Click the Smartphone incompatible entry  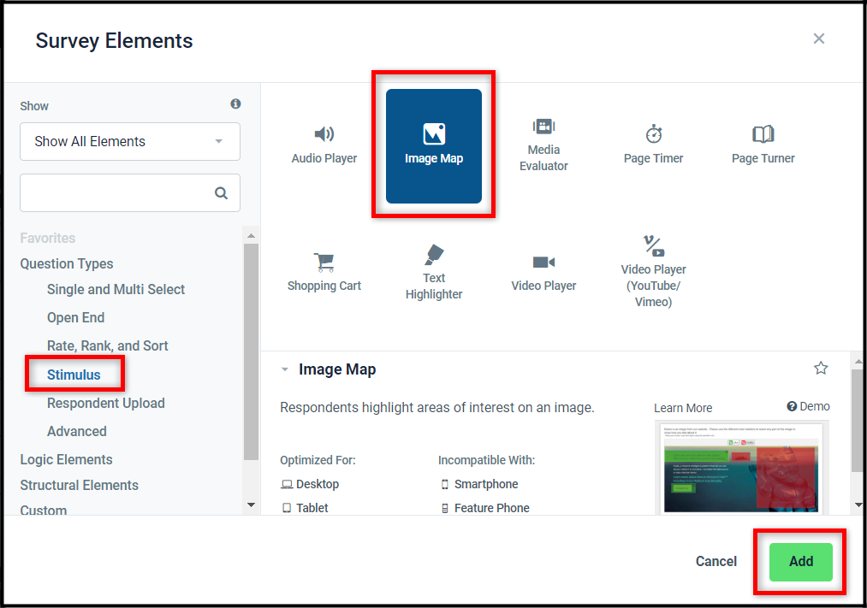point(479,484)
